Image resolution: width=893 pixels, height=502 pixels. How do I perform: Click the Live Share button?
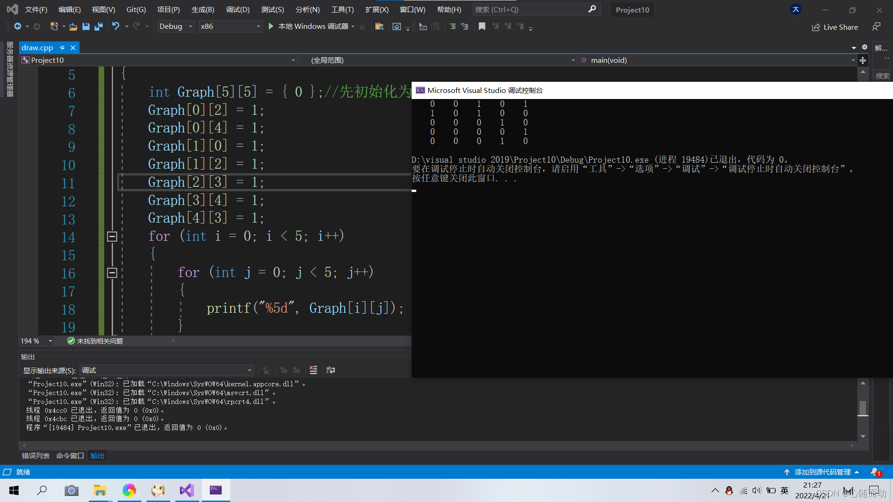coord(835,27)
